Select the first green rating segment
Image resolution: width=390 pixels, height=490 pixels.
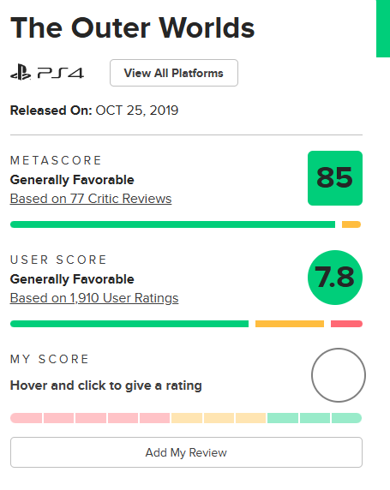click(283, 418)
